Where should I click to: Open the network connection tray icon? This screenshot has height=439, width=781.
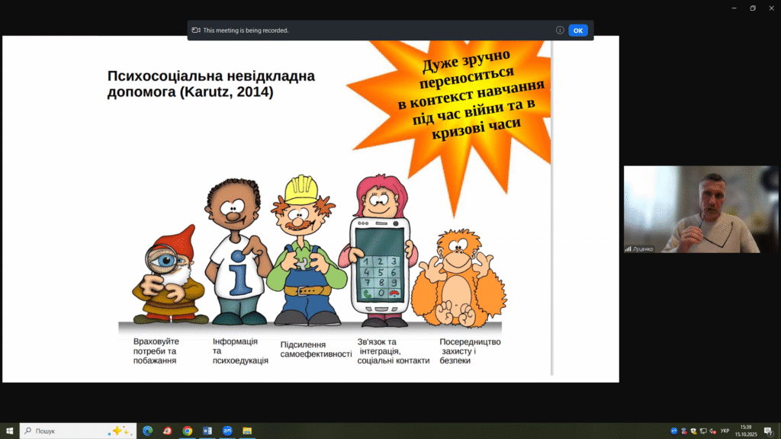[703, 431]
